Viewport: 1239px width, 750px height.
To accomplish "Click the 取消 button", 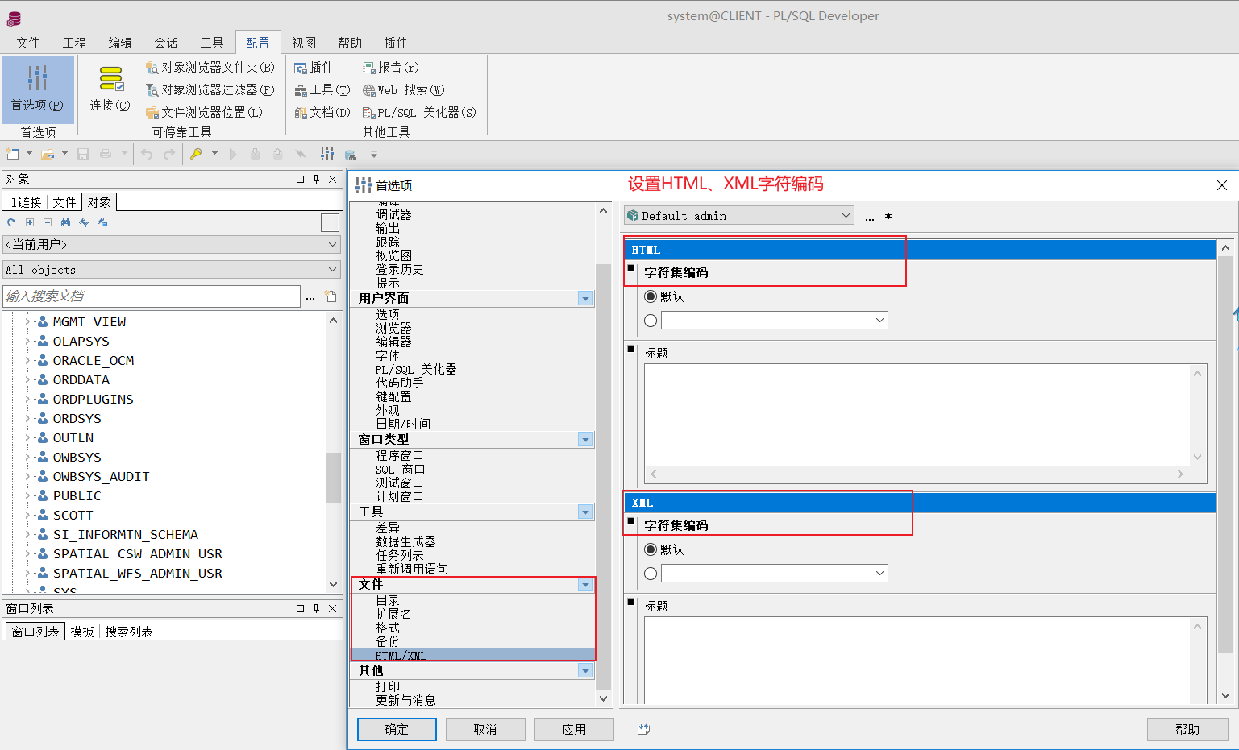I will point(485,729).
